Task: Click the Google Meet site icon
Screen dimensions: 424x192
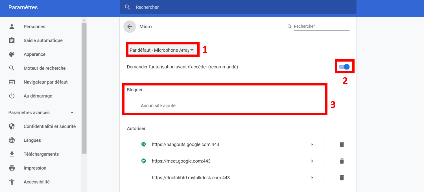Action: [x=144, y=161]
